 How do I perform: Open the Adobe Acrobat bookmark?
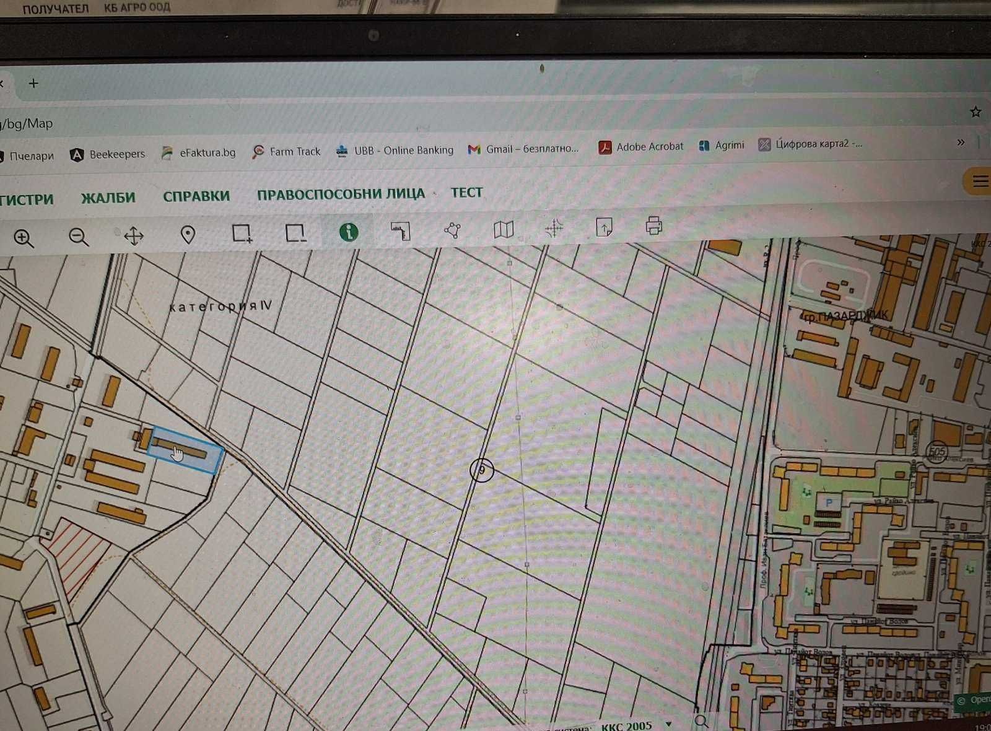[x=640, y=147]
